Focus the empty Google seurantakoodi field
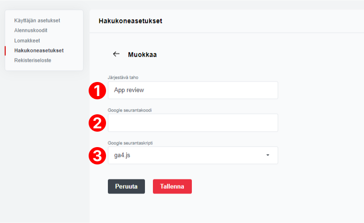Viewport: 364px width, 223px height. coord(193,123)
